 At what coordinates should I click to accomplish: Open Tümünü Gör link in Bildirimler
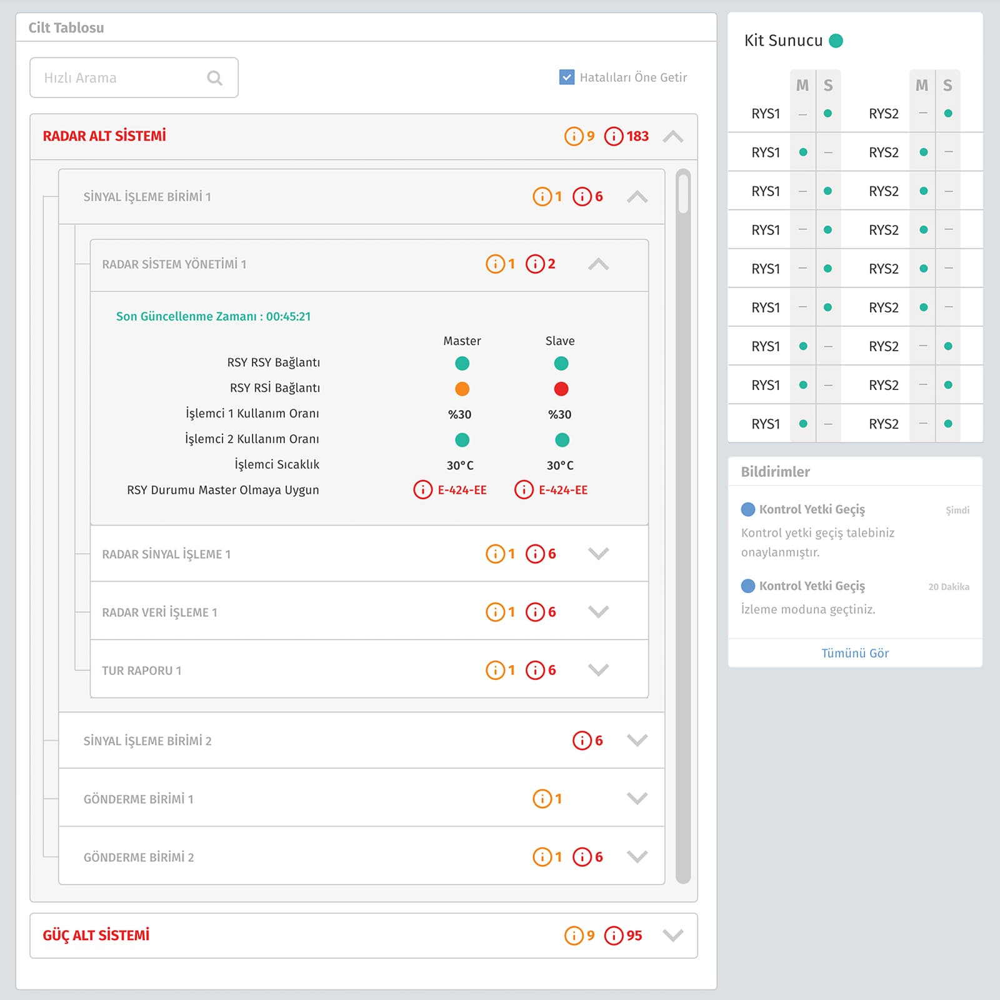point(855,653)
